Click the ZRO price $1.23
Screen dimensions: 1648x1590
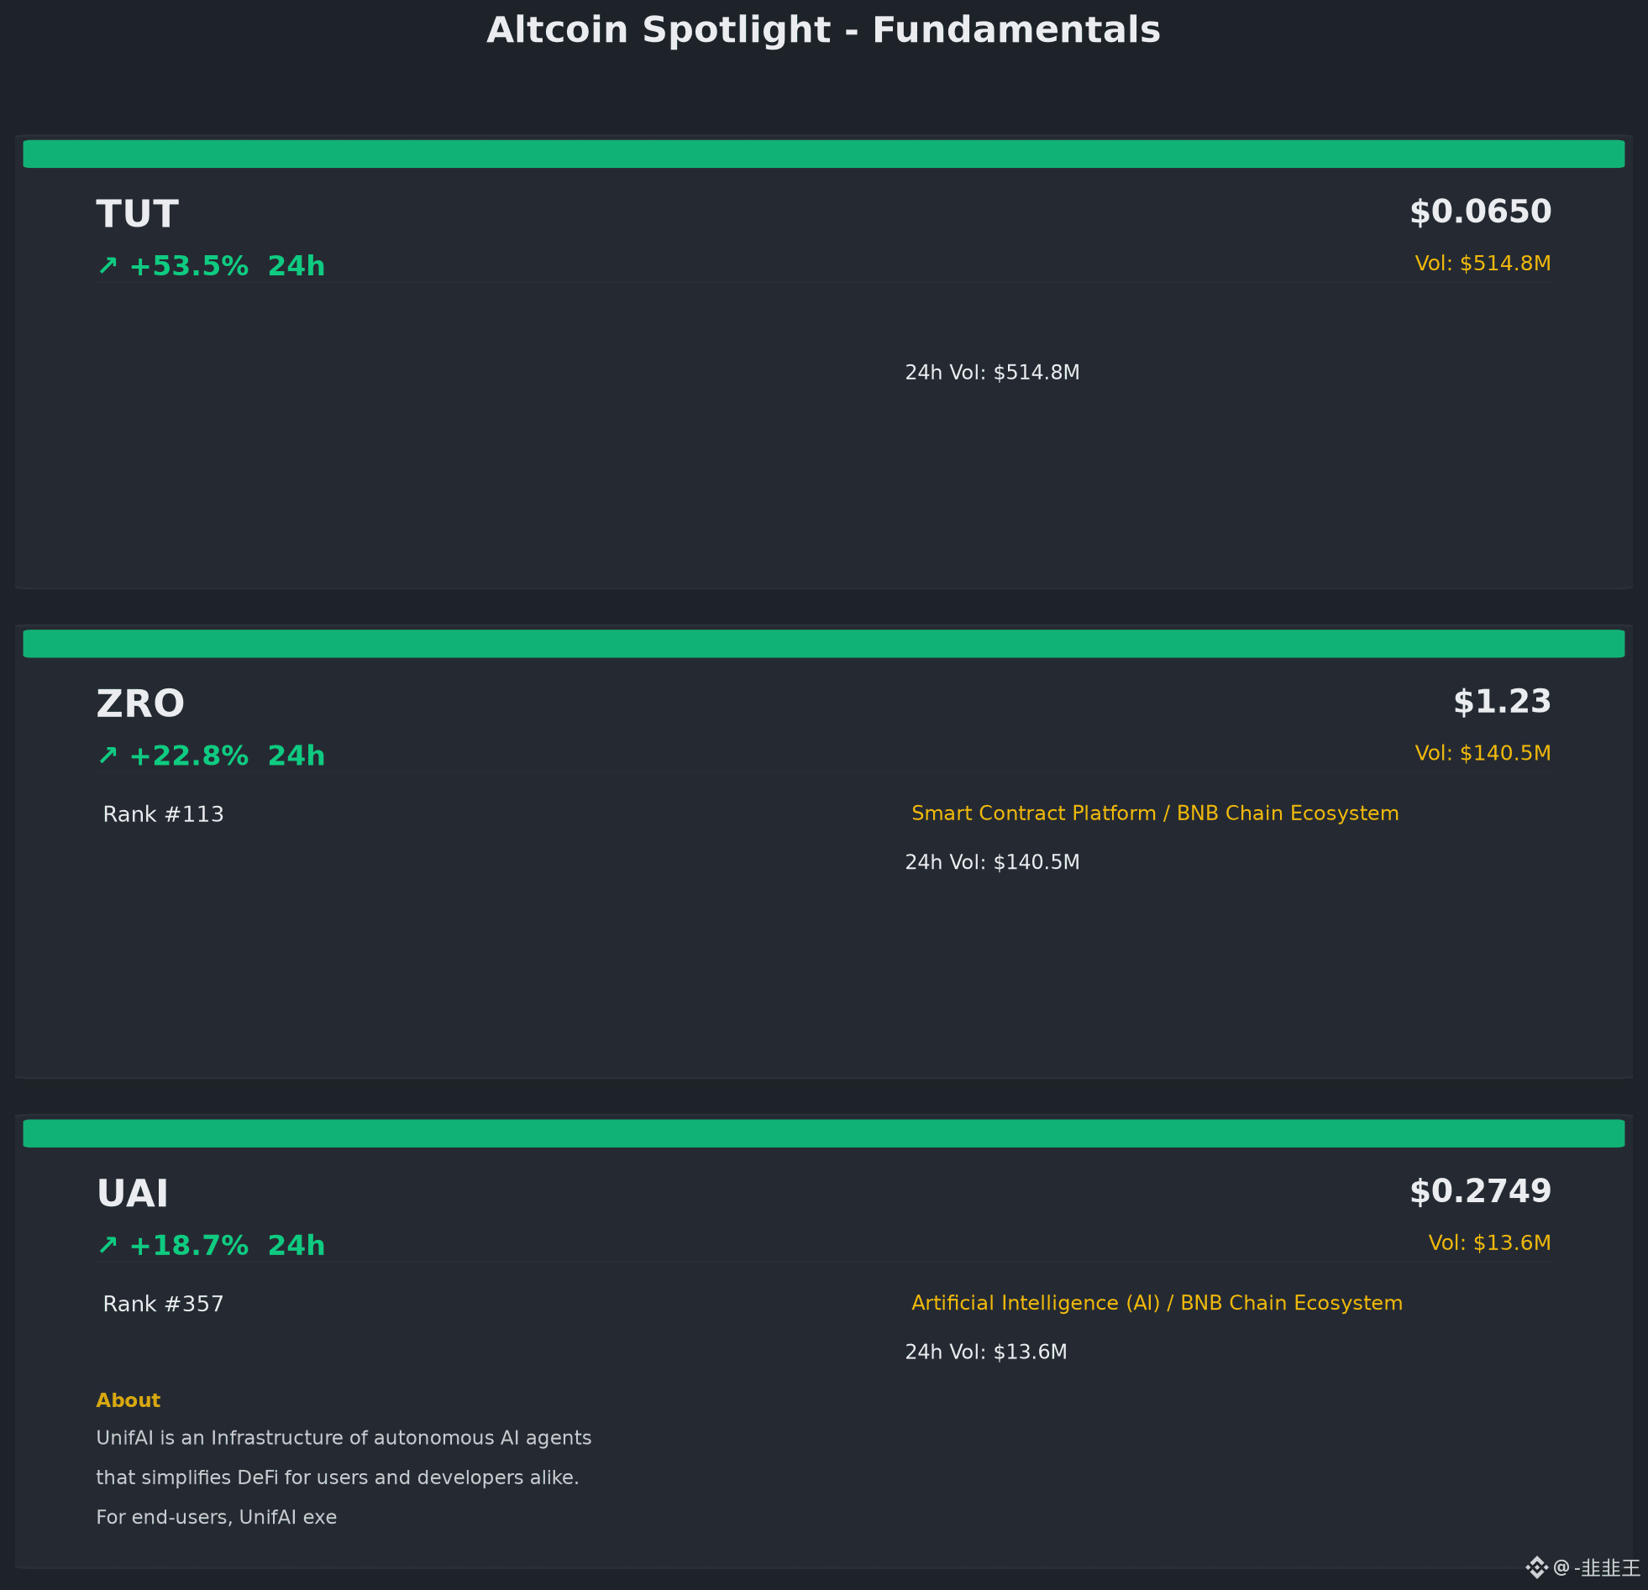coord(1503,702)
